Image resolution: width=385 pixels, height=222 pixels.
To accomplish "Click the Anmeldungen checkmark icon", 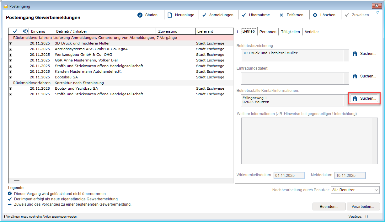I will [204, 15].
